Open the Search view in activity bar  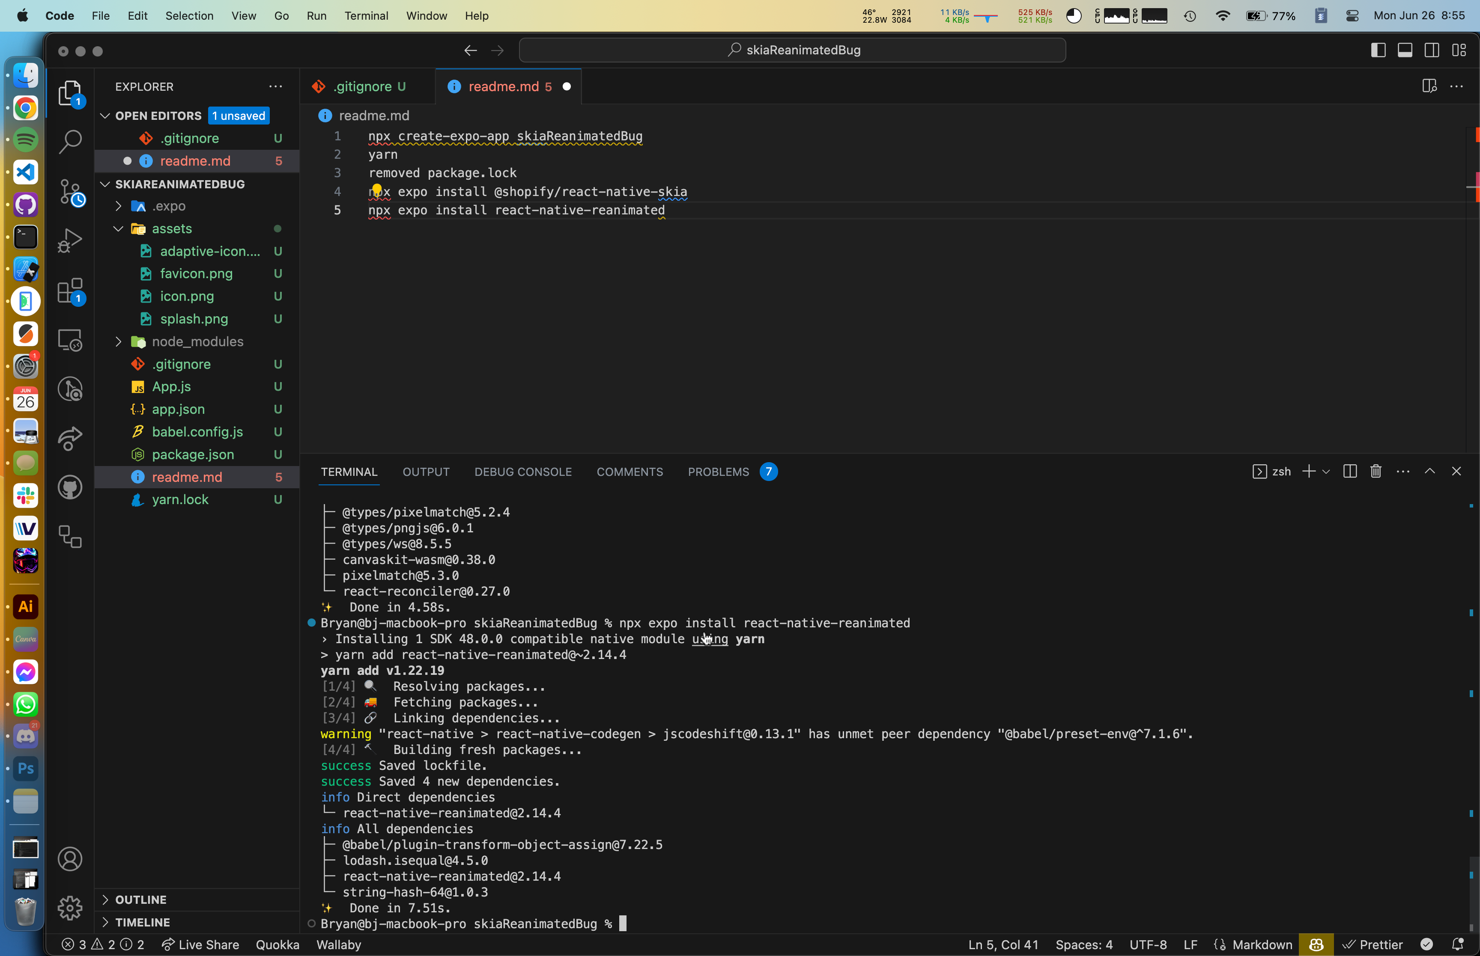(x=70, y=142)
